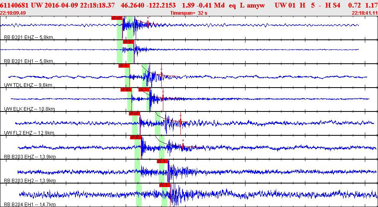This screenshot has height=207, width=378.
Task: Click the iPd0 pick flag on RB B203 EHZ
Action: (135, 137)
